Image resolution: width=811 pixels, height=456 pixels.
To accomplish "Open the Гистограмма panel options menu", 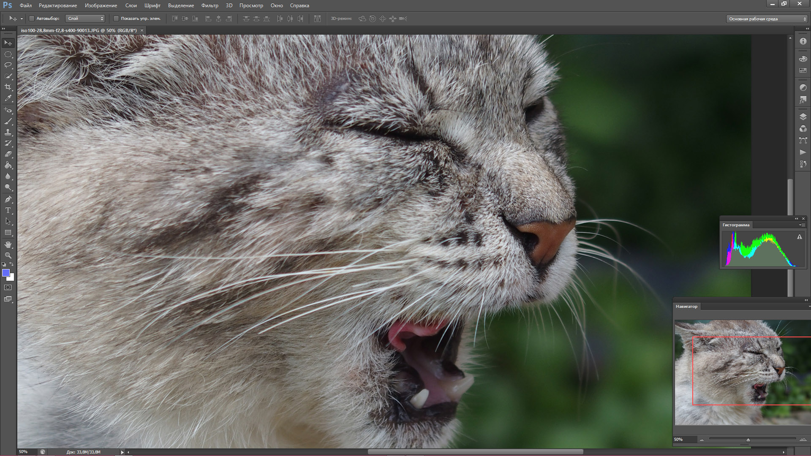I will tap(801, 225).
